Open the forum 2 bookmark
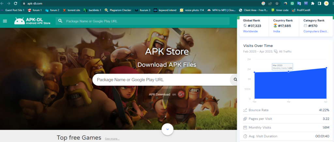 [53, 10]
